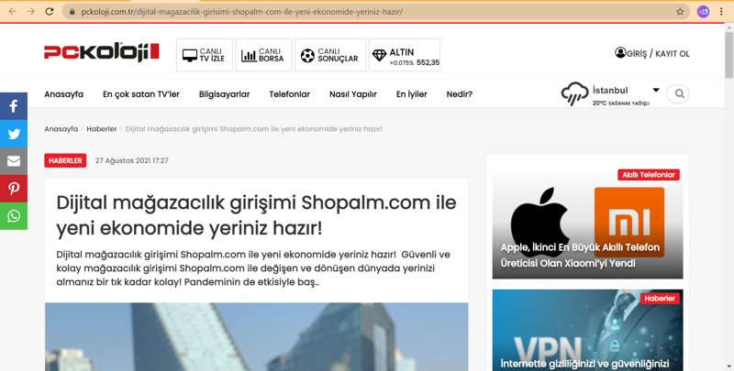
Task: Share through WhatsApp icon
Action: 14,216
